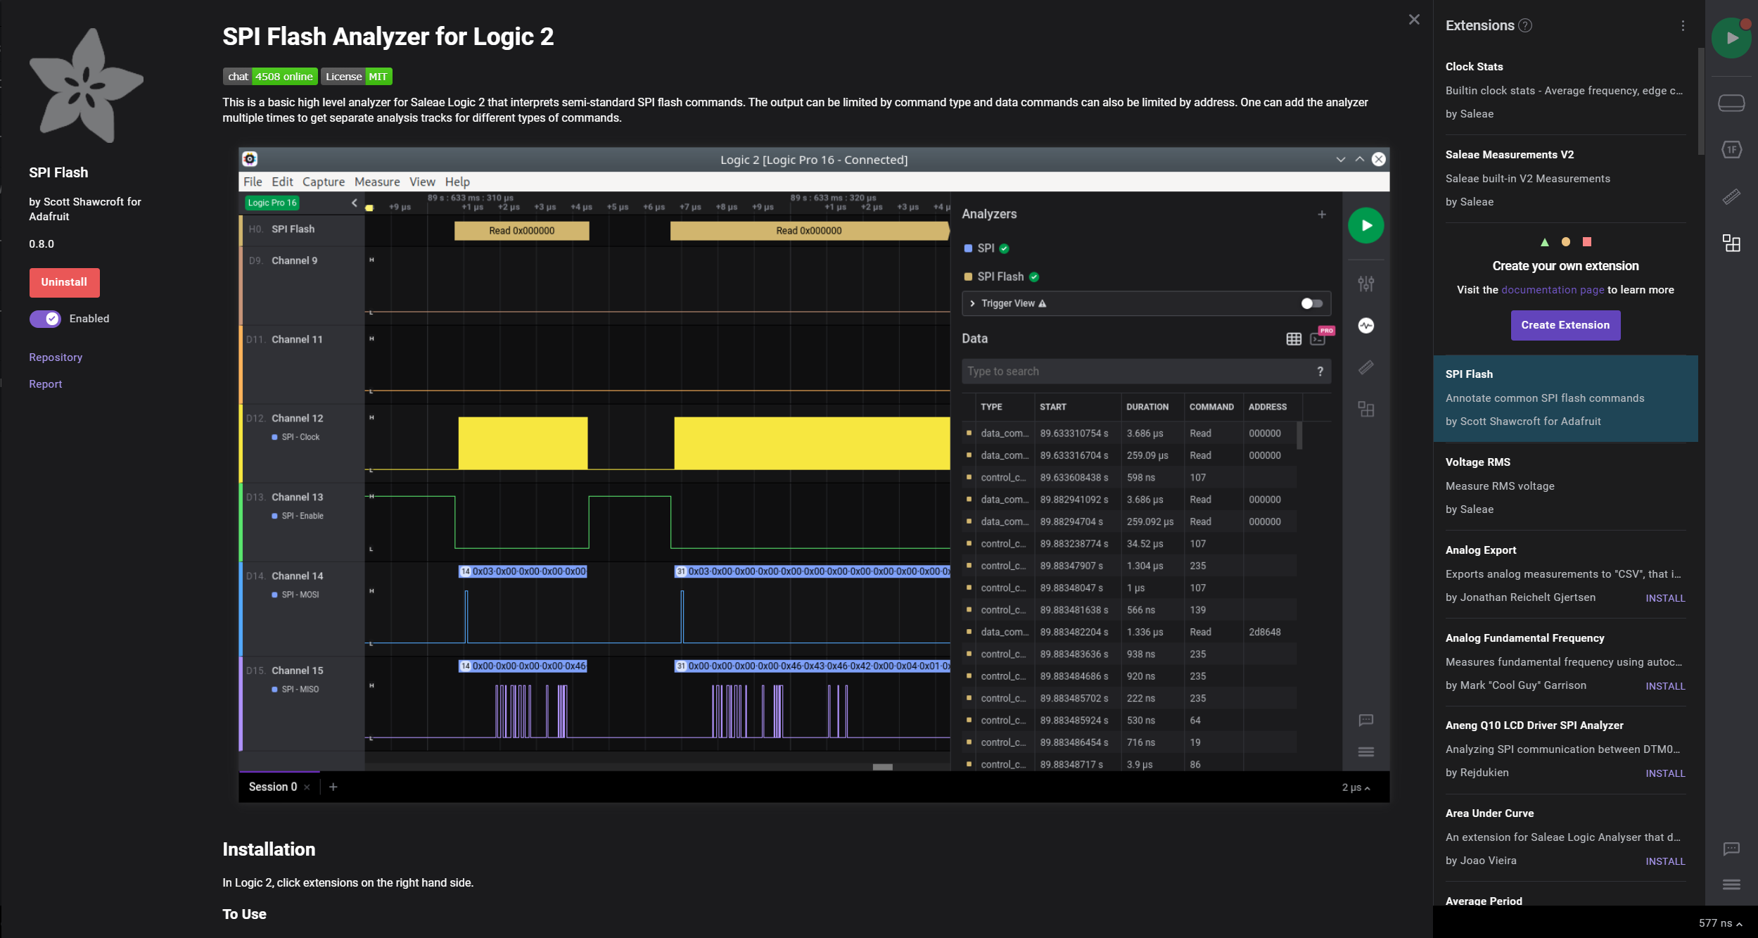Open the main hamburger menu icon

[1731, 885]
